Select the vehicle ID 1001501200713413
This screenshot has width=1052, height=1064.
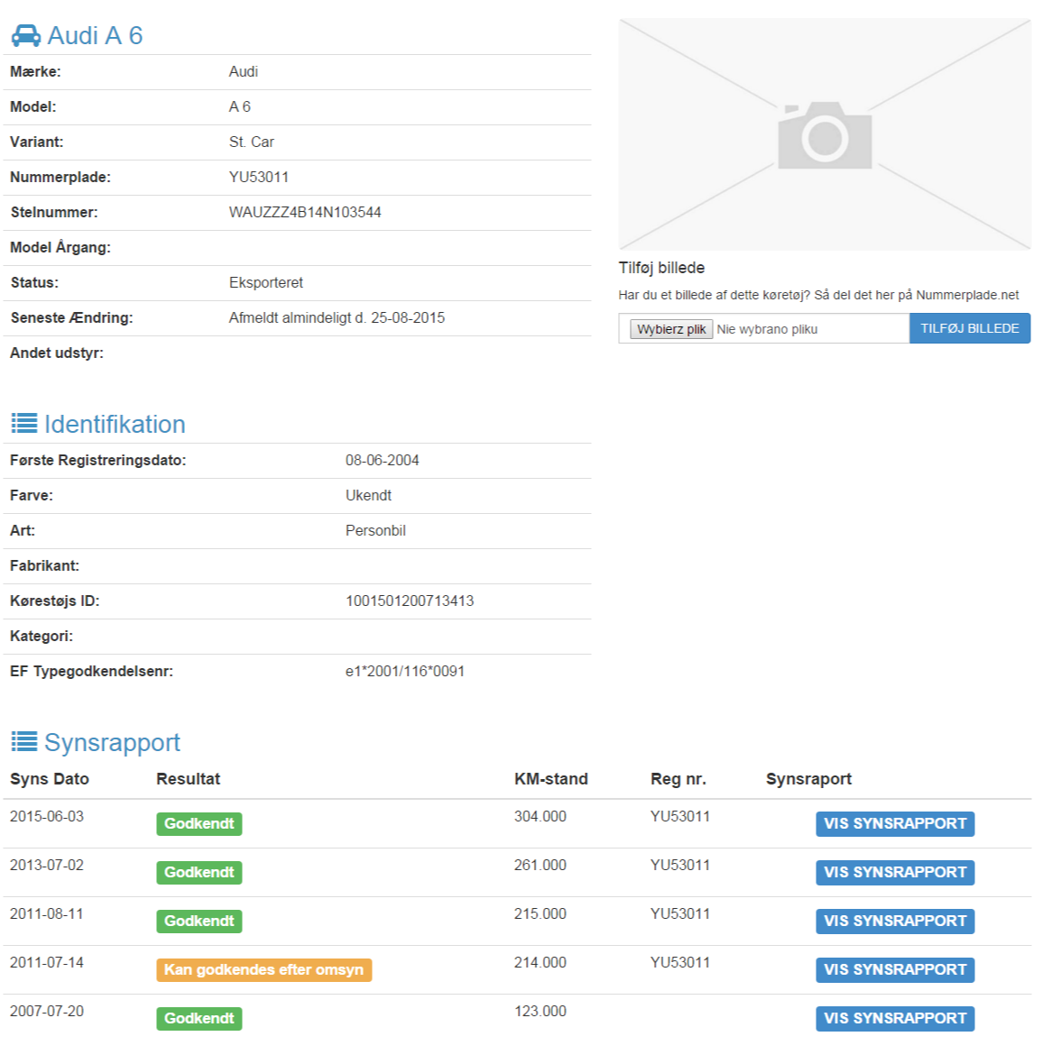[410, 601]
